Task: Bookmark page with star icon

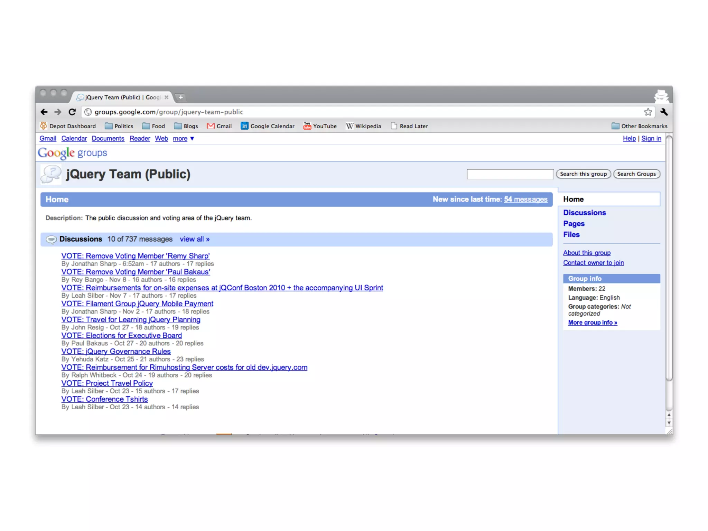Action: coord(648,112)
